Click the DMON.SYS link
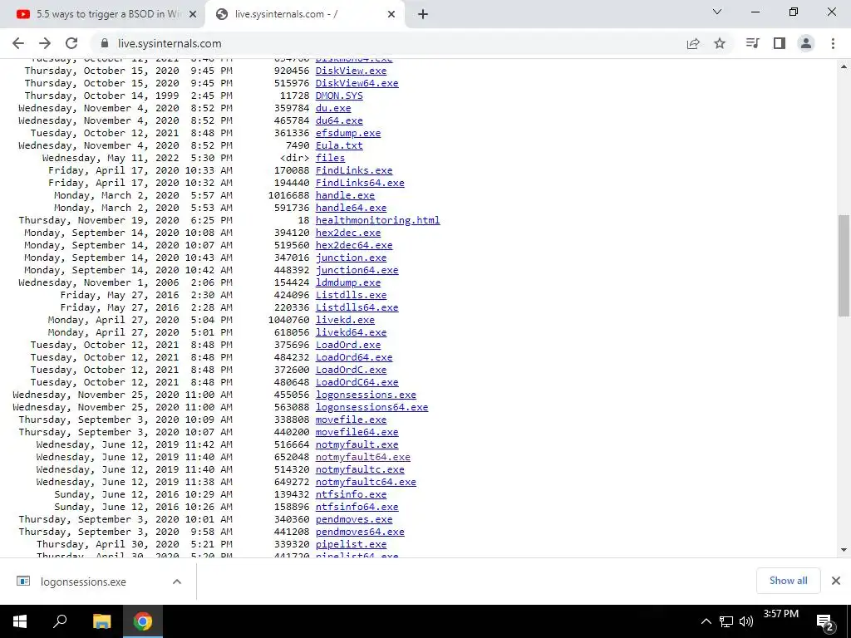 click(339, 96)
